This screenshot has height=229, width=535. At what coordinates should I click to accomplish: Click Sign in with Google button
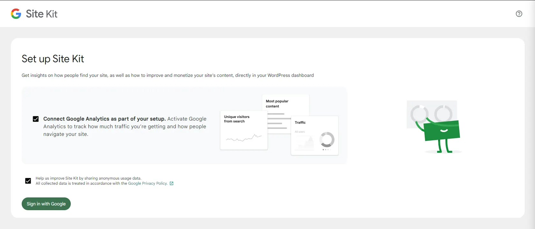coord(46,204)
